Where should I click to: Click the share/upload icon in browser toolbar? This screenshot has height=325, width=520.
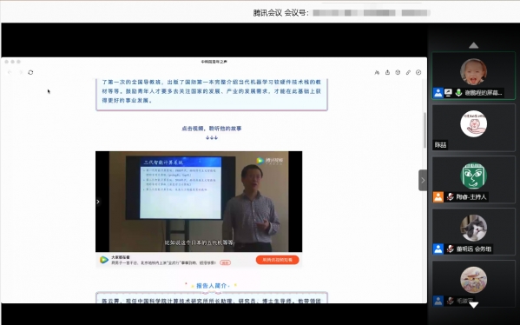coord(387,72)
